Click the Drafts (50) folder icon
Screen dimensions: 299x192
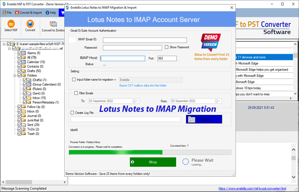tap(24, 71)
